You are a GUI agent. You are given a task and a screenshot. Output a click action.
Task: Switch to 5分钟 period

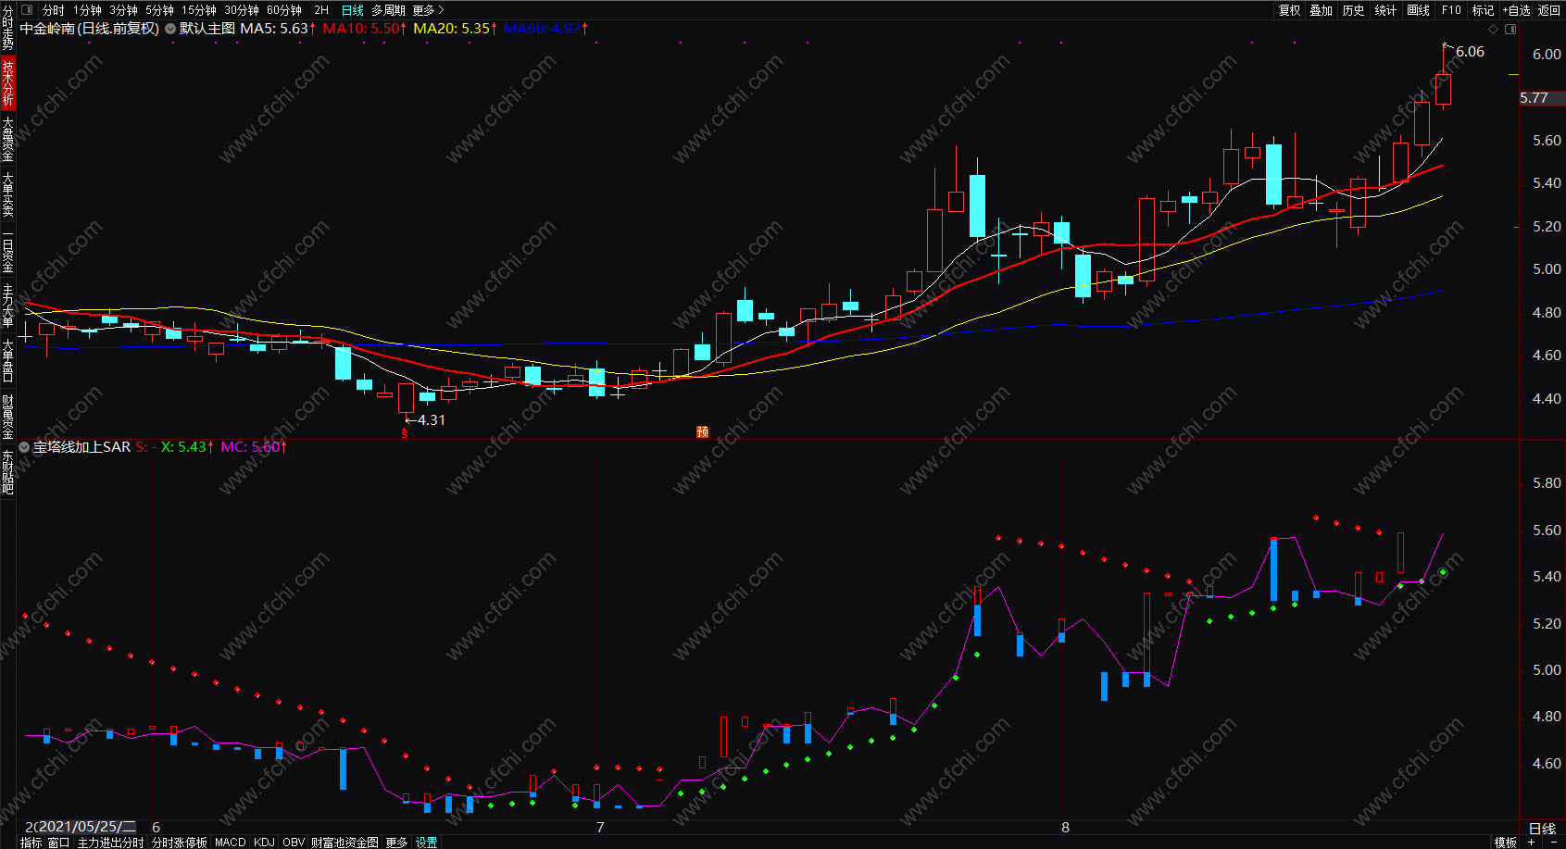point(159,10)
